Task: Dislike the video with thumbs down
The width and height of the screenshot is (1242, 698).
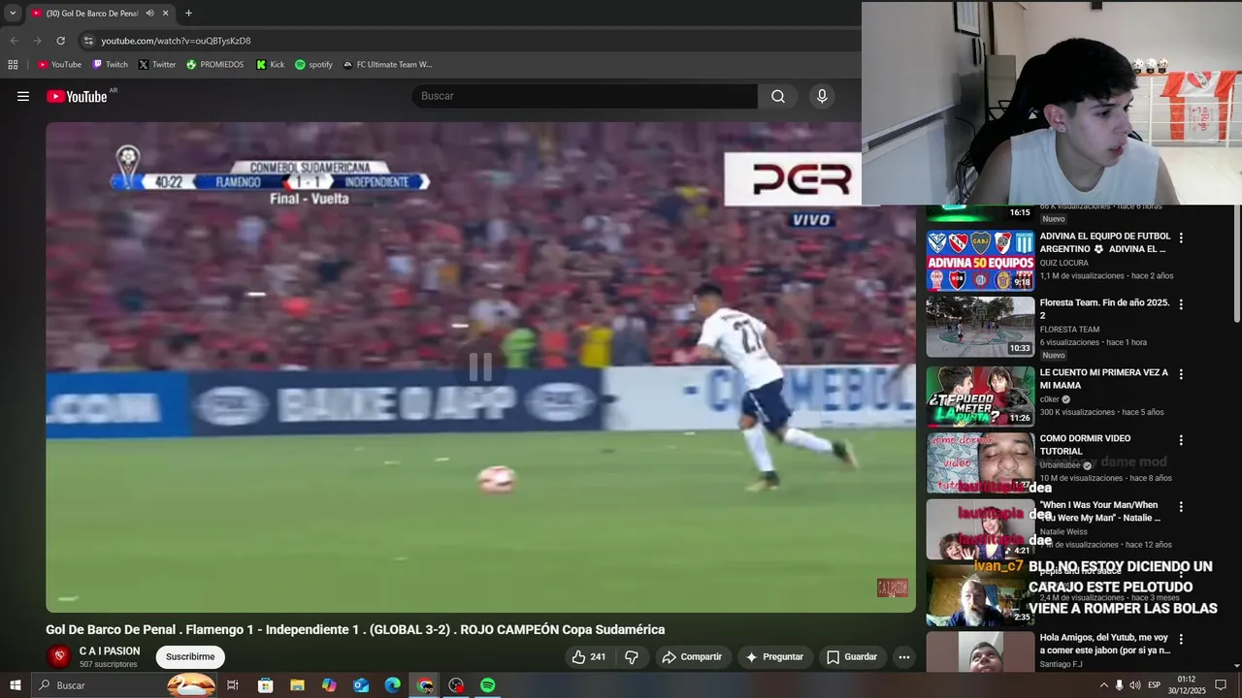Action: click(632, 657)
